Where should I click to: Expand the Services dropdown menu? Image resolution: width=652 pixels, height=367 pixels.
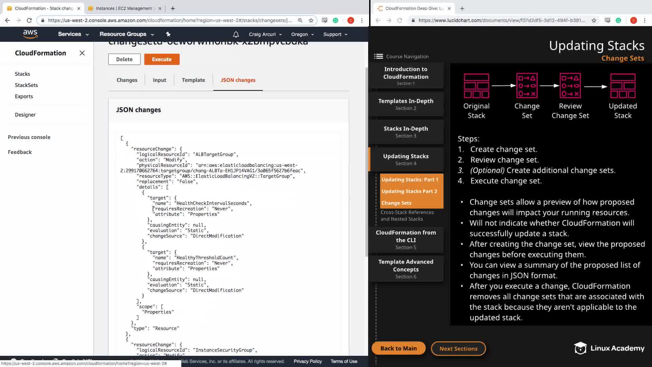[73, 34]
